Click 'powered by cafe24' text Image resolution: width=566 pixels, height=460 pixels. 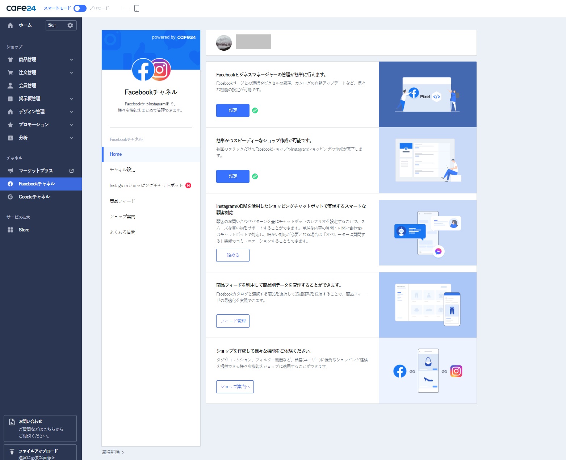pos(174,37)
